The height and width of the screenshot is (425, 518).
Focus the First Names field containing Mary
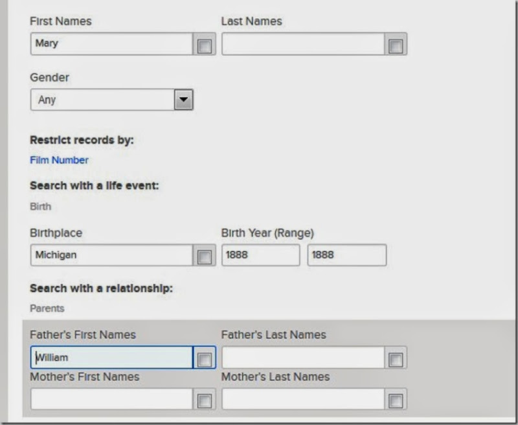[x=111, y=43]
